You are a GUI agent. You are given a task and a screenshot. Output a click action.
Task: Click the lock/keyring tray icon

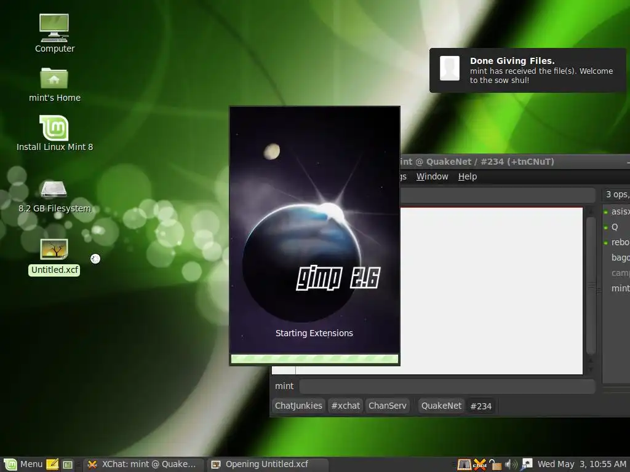click(x=495, y=465)
